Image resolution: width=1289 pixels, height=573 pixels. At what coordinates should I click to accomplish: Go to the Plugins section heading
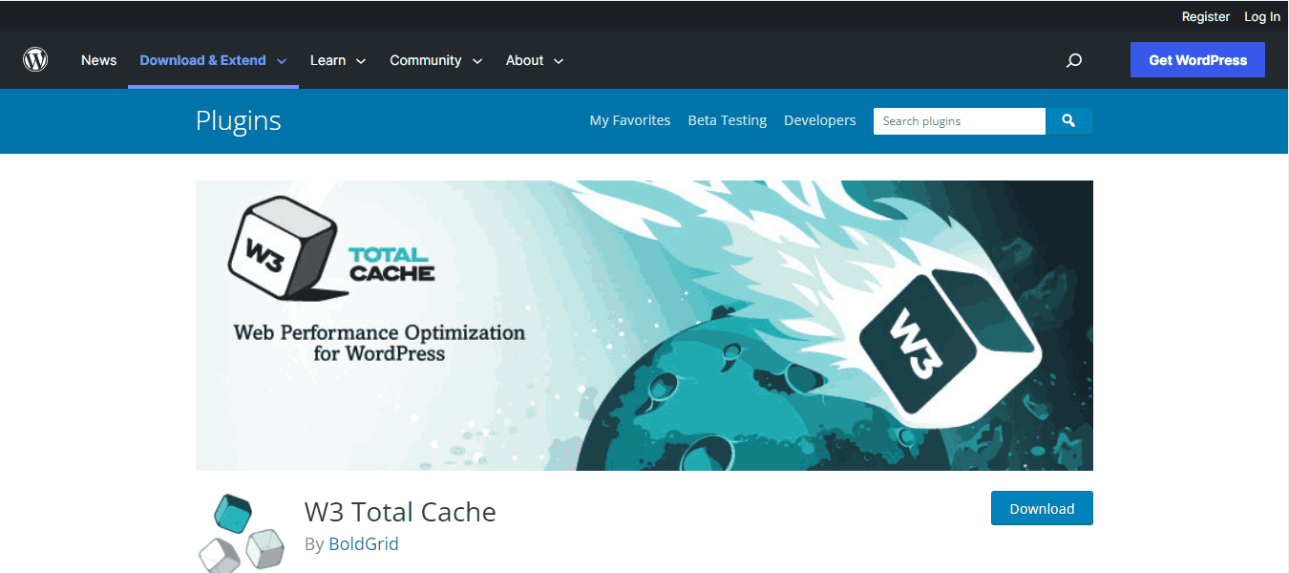238,120
